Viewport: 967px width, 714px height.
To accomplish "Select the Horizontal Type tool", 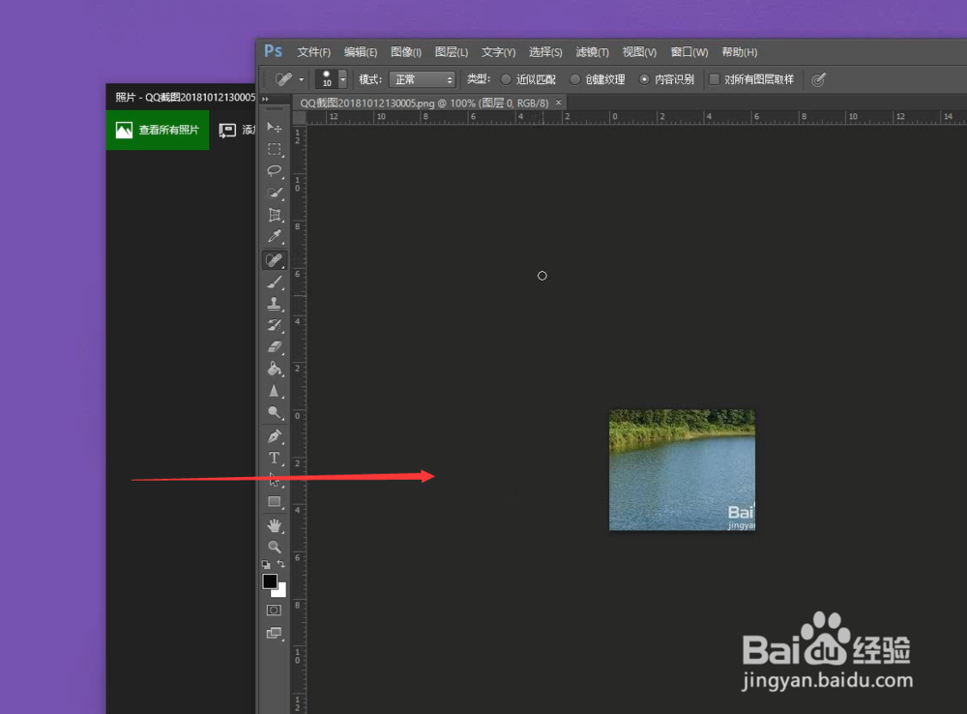I will 275,458.
